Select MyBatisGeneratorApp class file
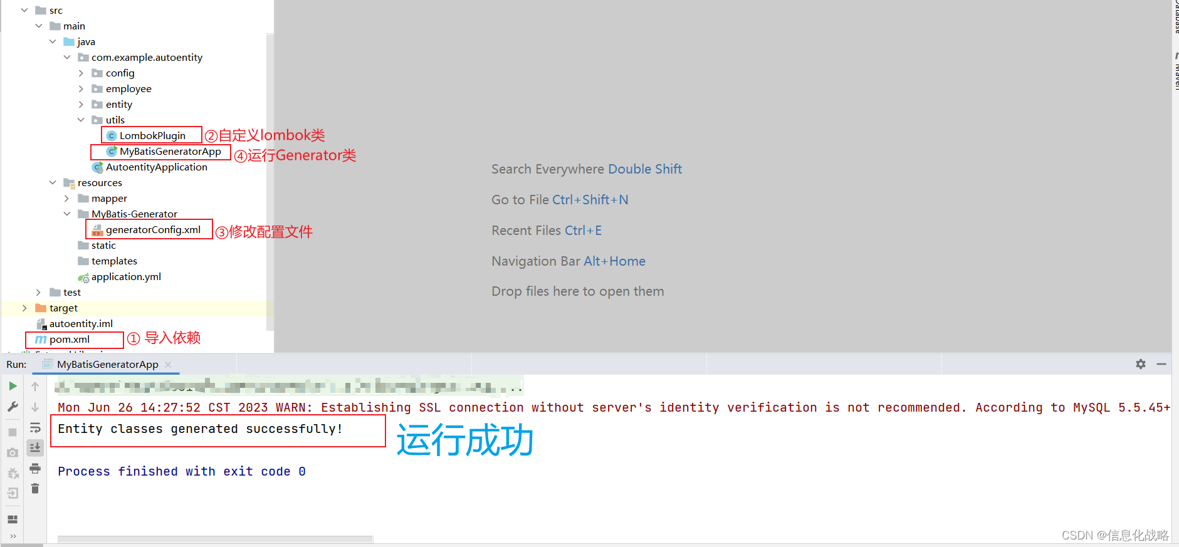The width and height of the screenshot is (1179, 547). [170, 151]
